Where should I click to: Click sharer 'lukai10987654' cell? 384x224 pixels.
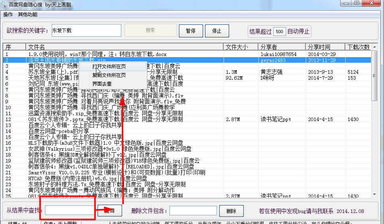click(279, 54)
